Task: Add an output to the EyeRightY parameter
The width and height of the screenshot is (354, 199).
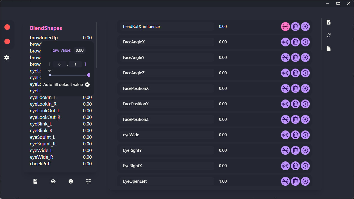Action: click(x=305, y=150)
